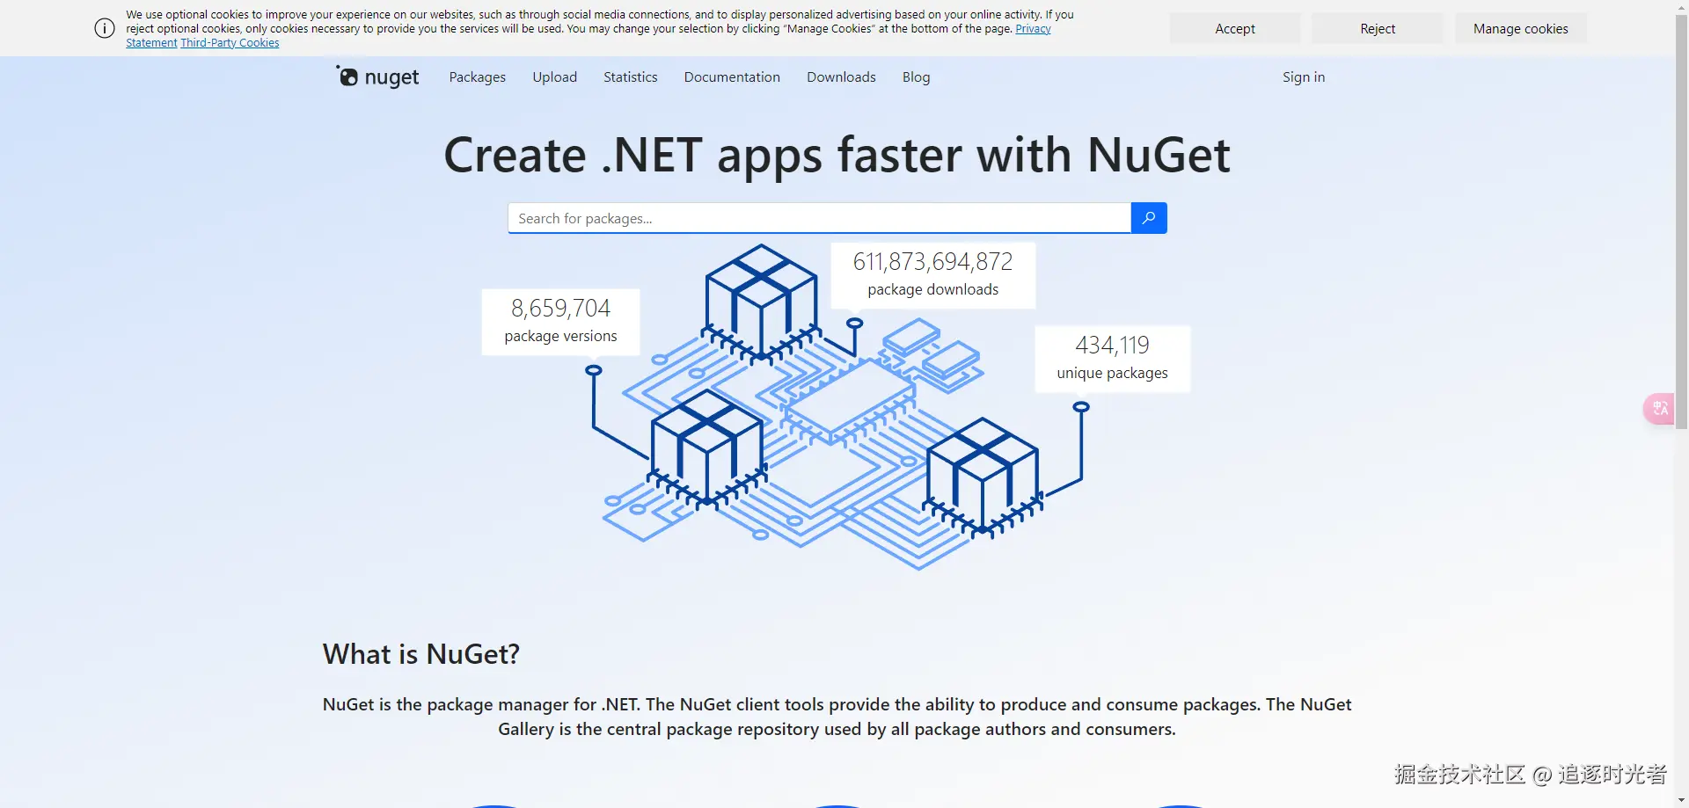Open the Downloads page

(x=841, y=77)
